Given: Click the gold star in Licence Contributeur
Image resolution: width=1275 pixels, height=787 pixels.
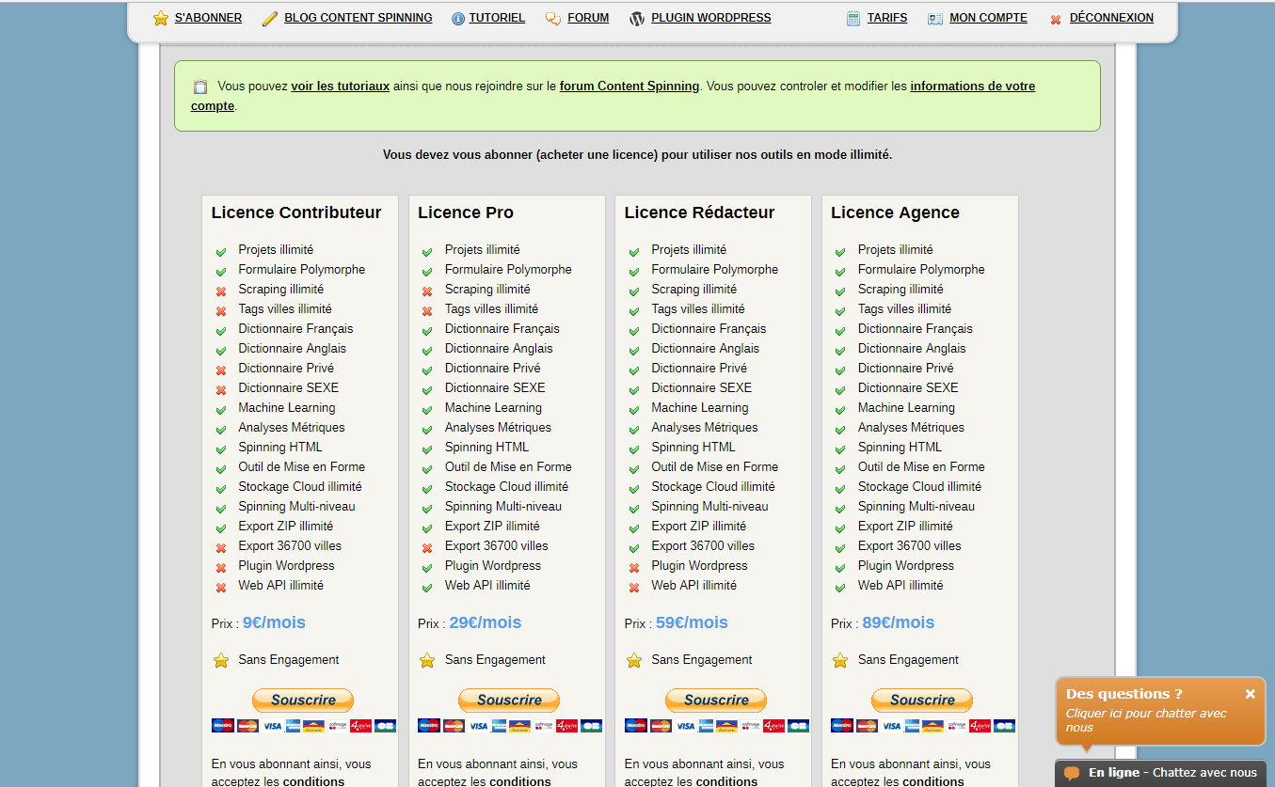Looking at the screenshot, I should click(x=221, y=660).
